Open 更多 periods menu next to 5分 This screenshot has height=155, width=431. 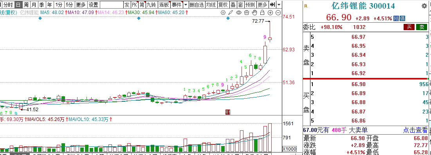point(81,5)
